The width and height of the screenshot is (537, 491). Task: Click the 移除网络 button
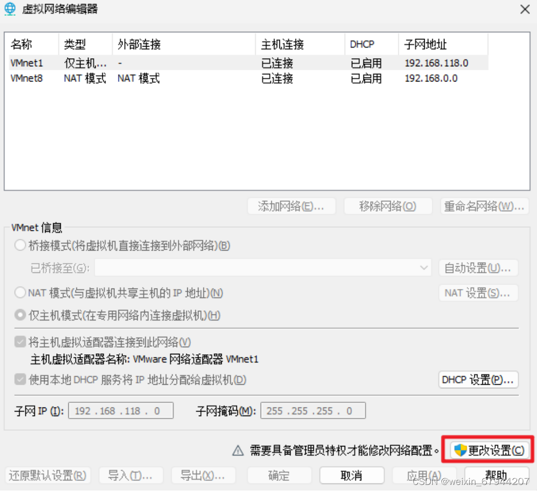coord(388,206)
